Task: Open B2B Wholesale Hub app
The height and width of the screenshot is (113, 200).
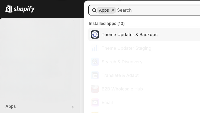Action: point(144,89)
